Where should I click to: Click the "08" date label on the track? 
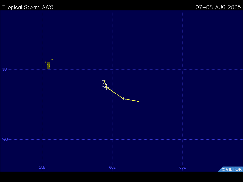(x=104, y=85)
